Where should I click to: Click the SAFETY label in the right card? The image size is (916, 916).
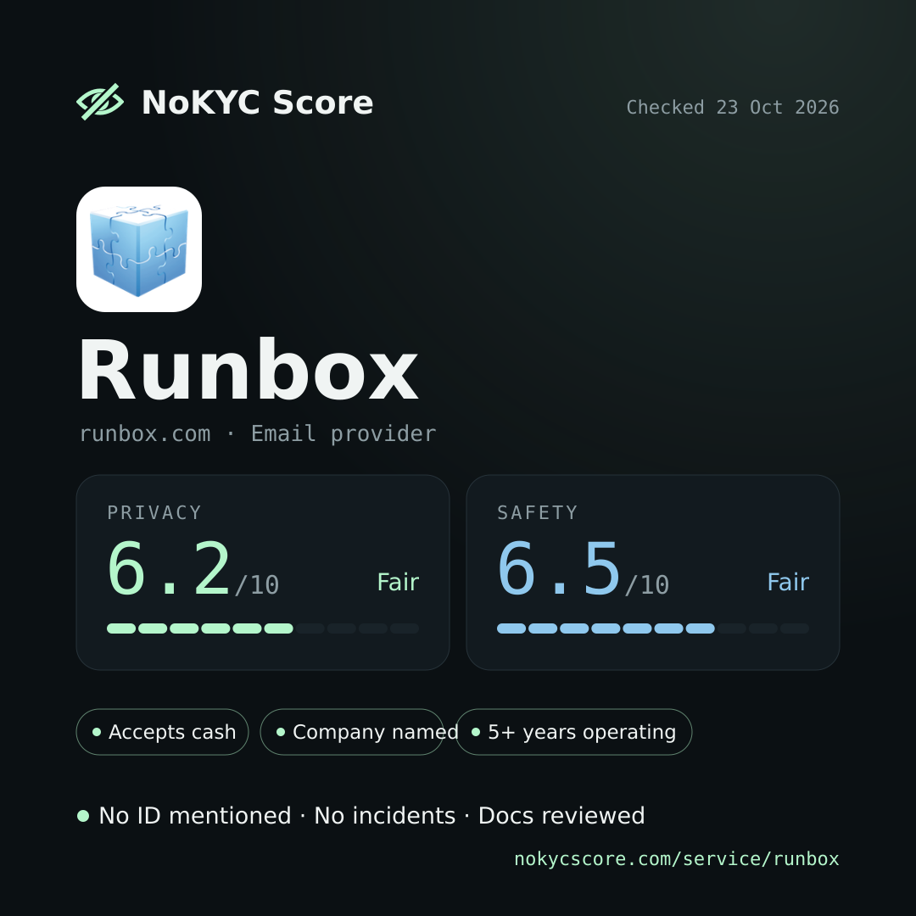click(538, 513)
